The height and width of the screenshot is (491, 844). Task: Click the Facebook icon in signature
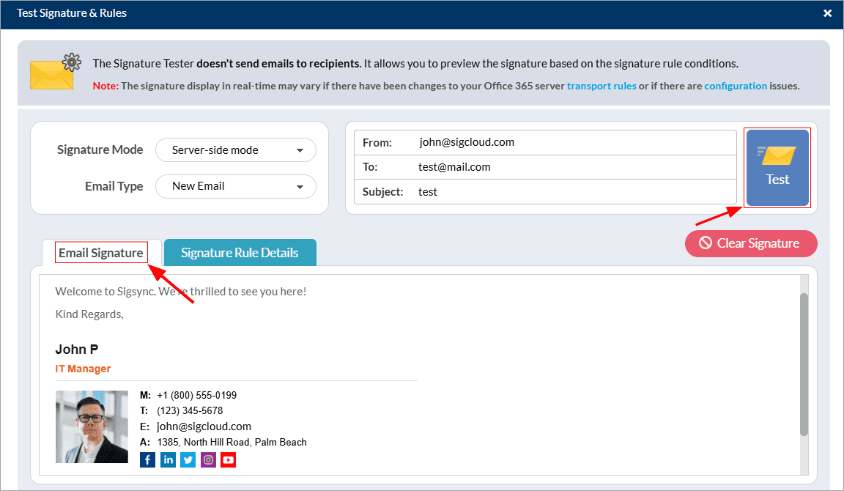(x=147, y=460)
